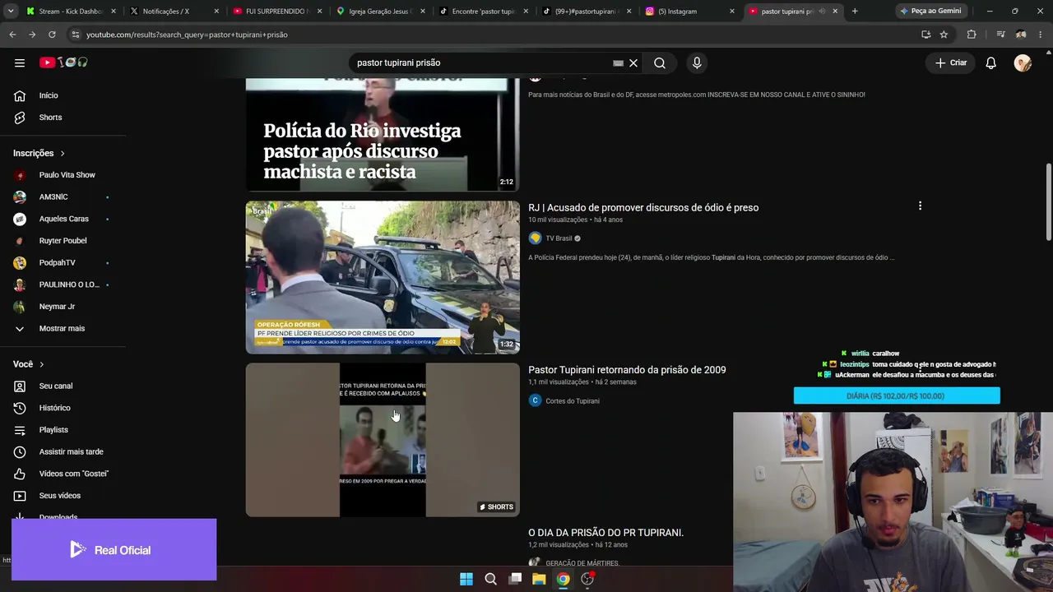The image size is (1053, 592).
Task: Open File Explorer from the taskbar
Action: point(539,579)
